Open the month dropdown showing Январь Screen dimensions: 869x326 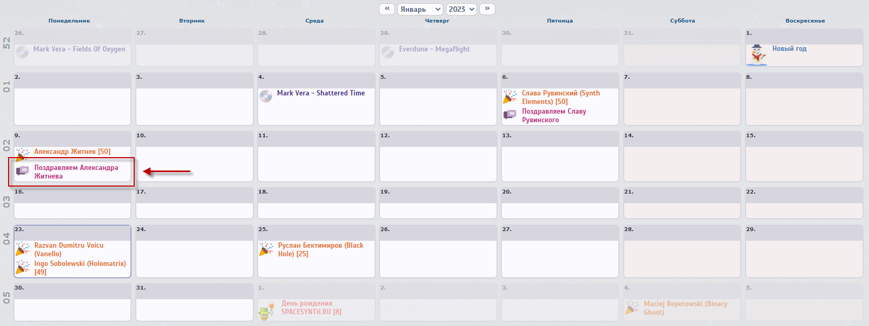click(x=420, y=9)
